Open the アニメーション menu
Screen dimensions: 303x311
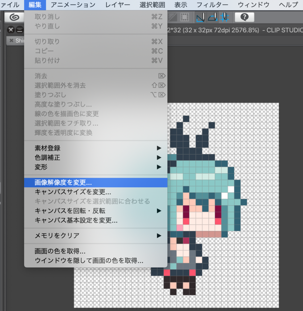pyautogui.click(x=73, y=5)
